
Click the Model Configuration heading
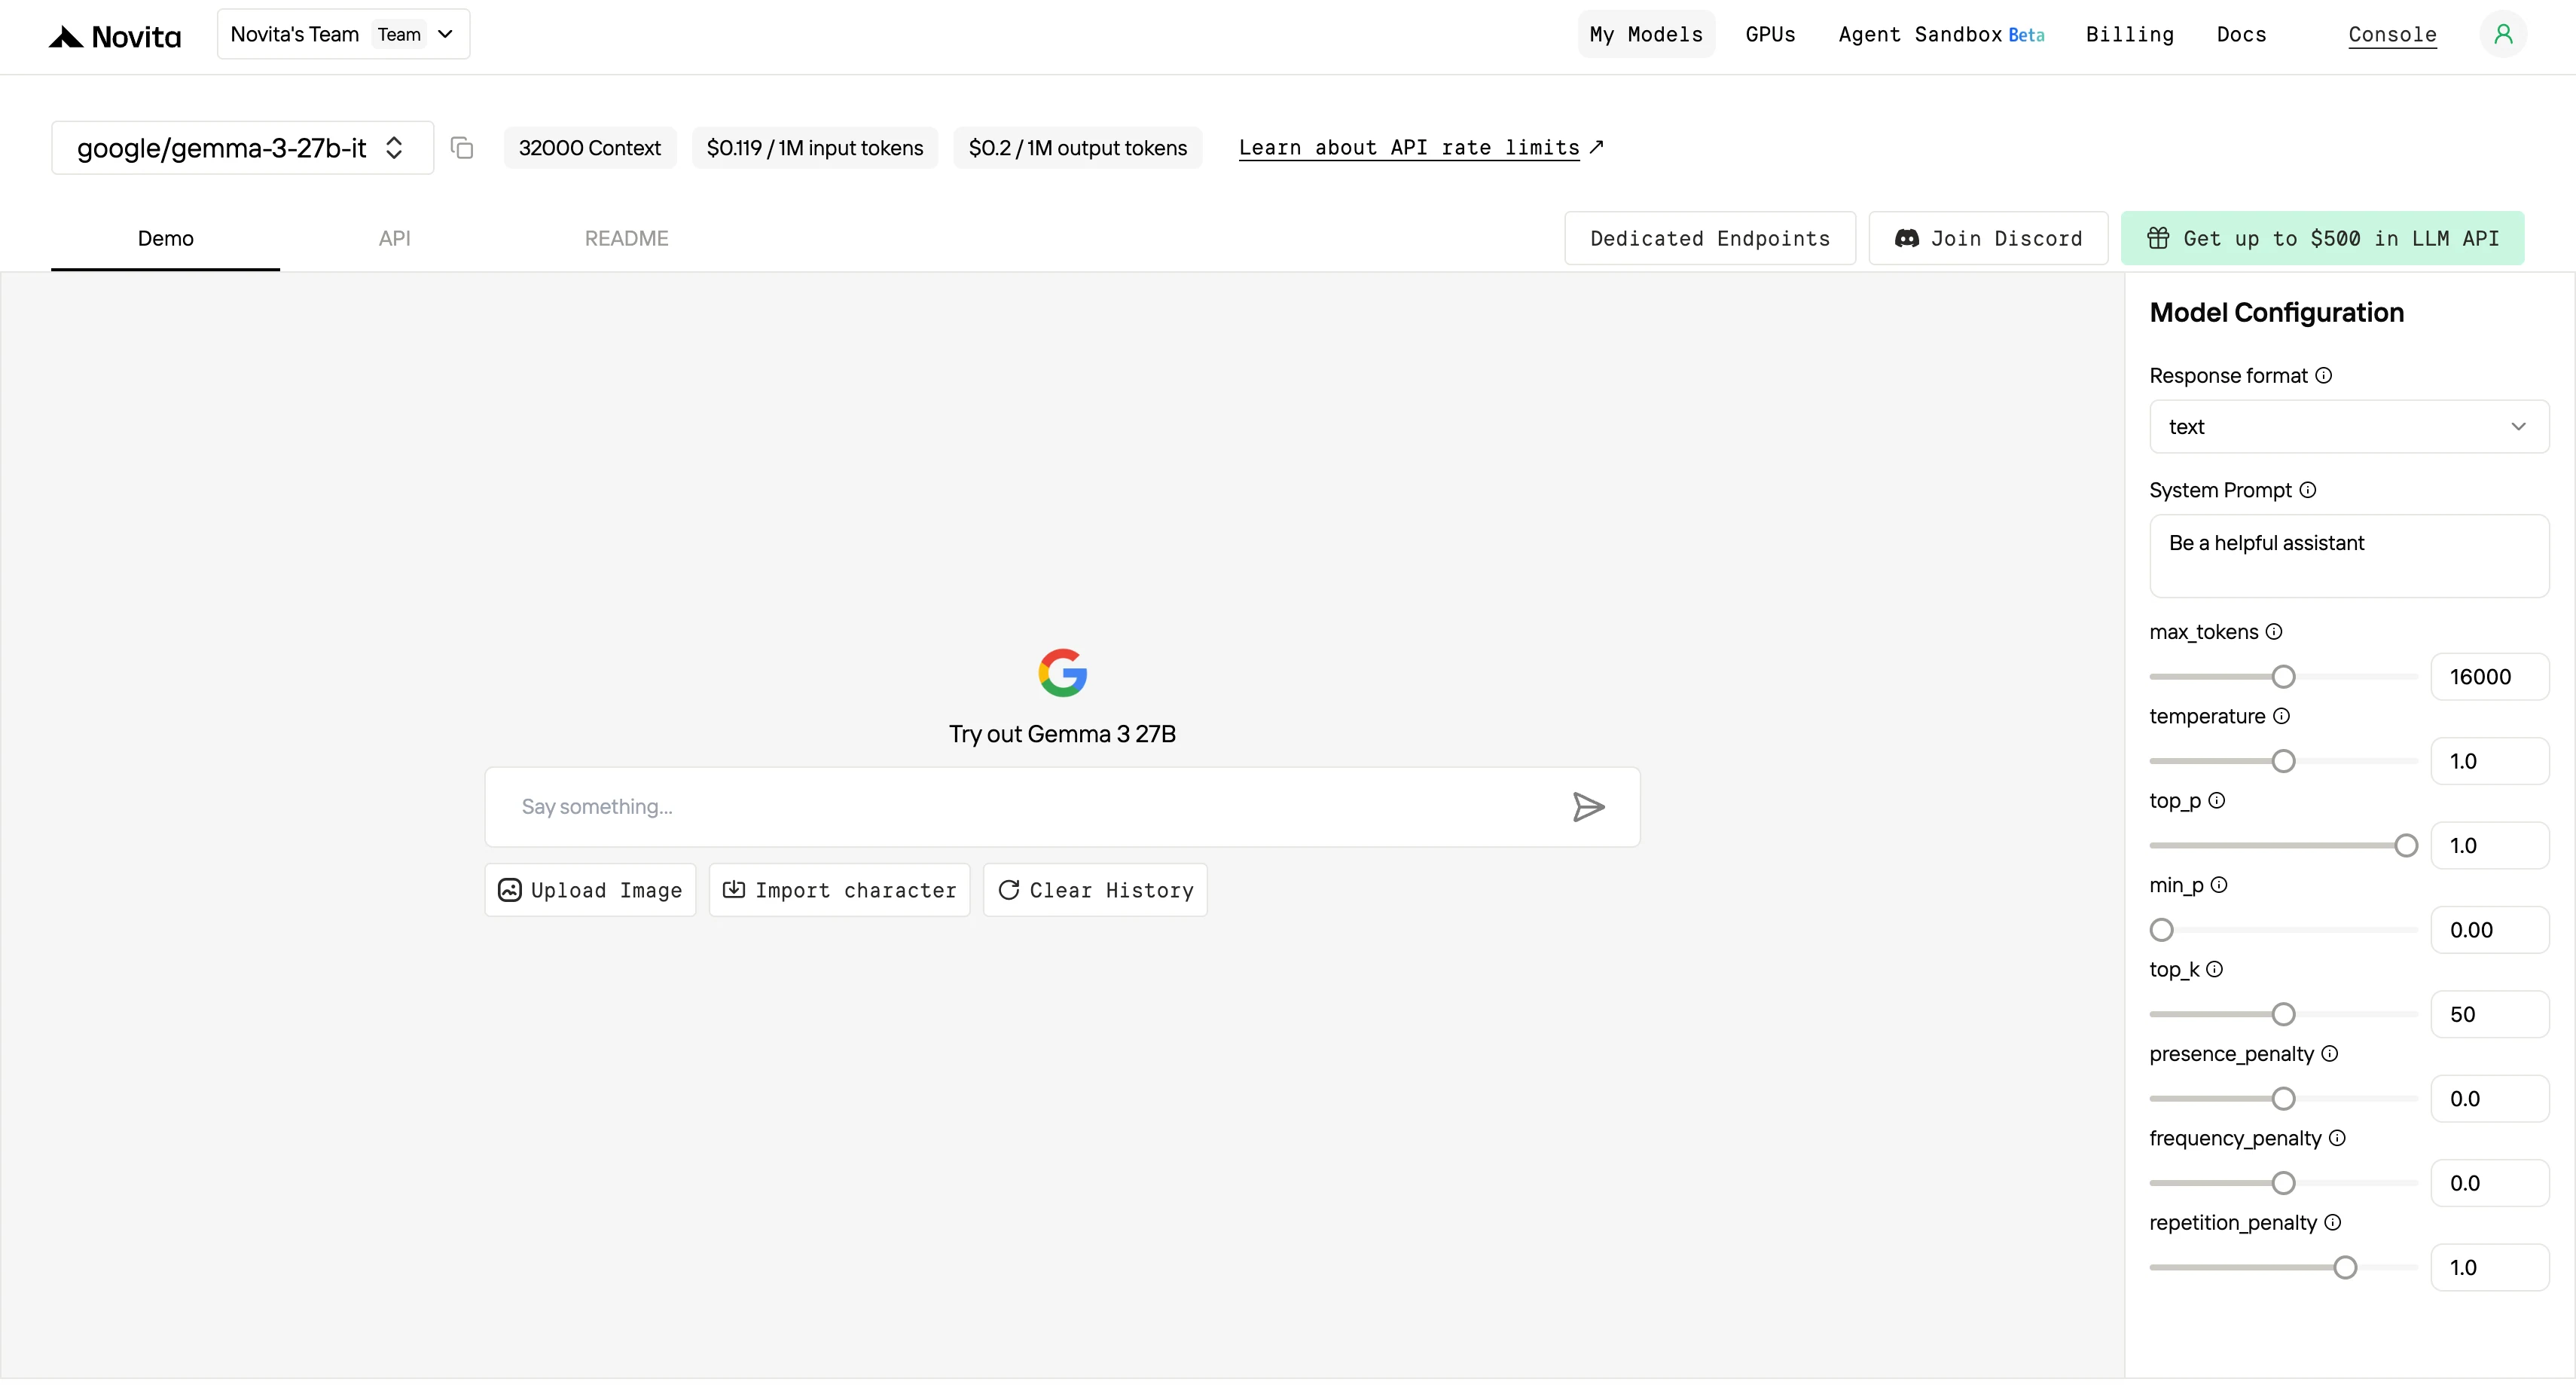(2277, 313)
